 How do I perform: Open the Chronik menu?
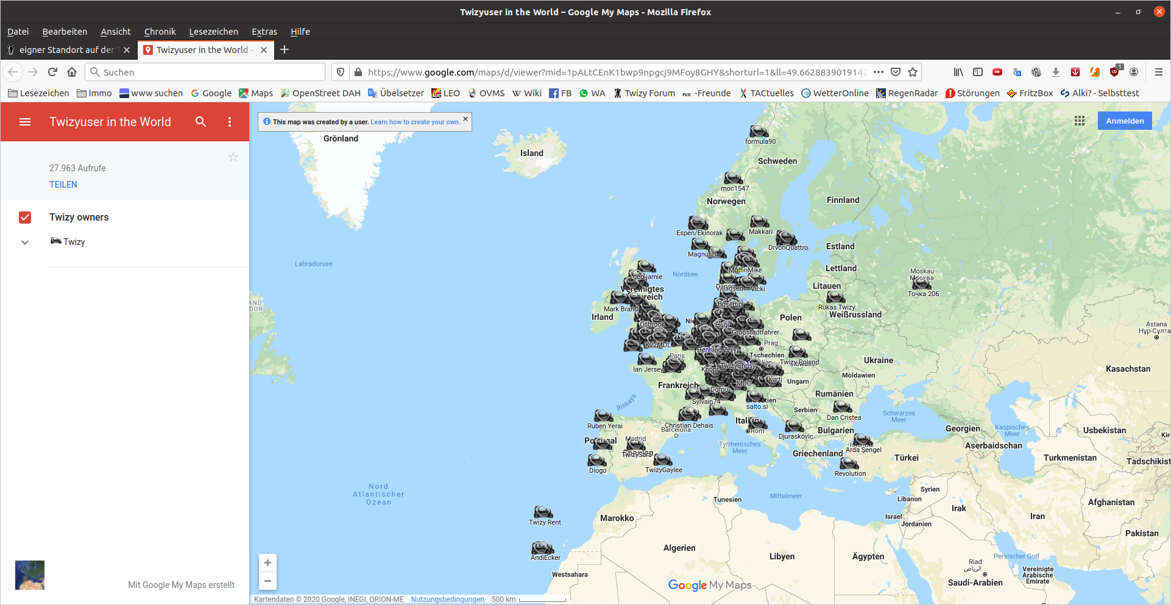(x=160, y=32)
